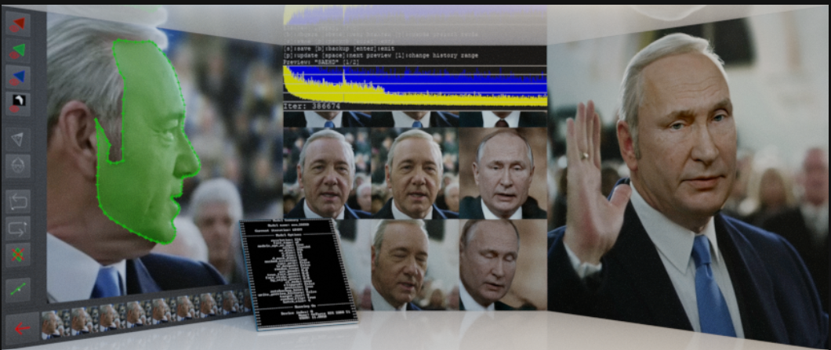
Task: Click the "Iter: 386674" text
Action: (311, 106)
